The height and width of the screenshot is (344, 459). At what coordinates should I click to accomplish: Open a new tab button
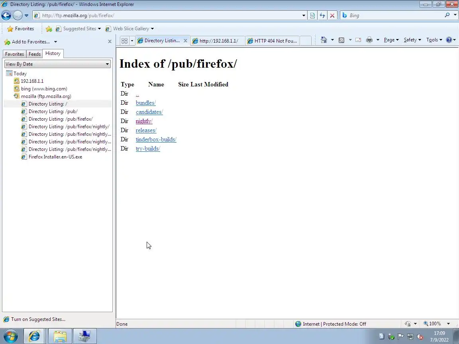pos(306,41)
